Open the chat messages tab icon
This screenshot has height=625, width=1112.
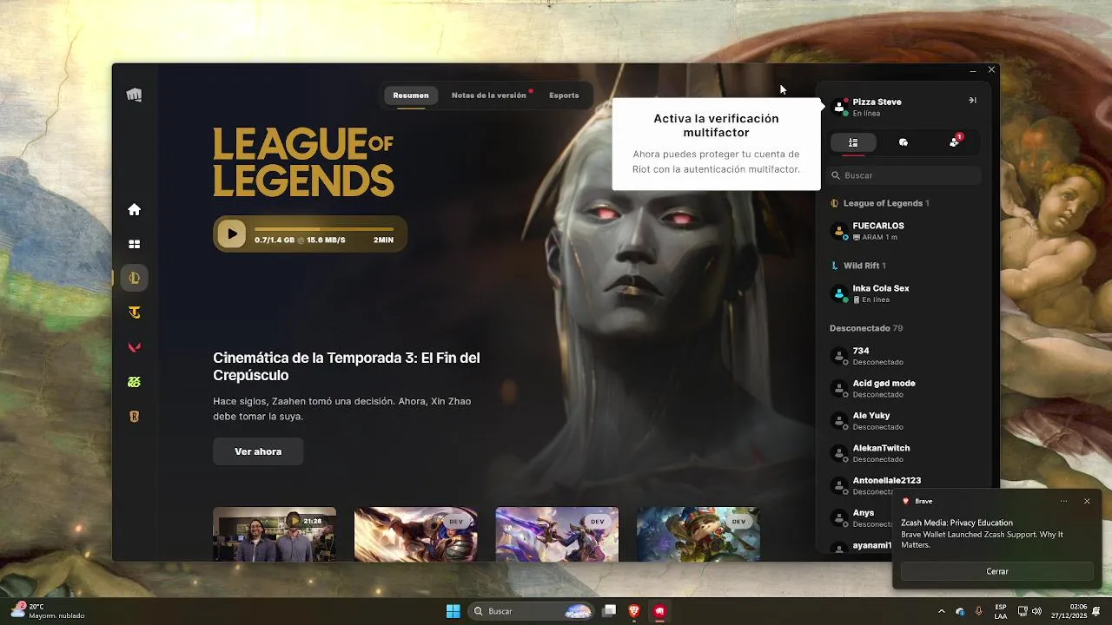903,142
